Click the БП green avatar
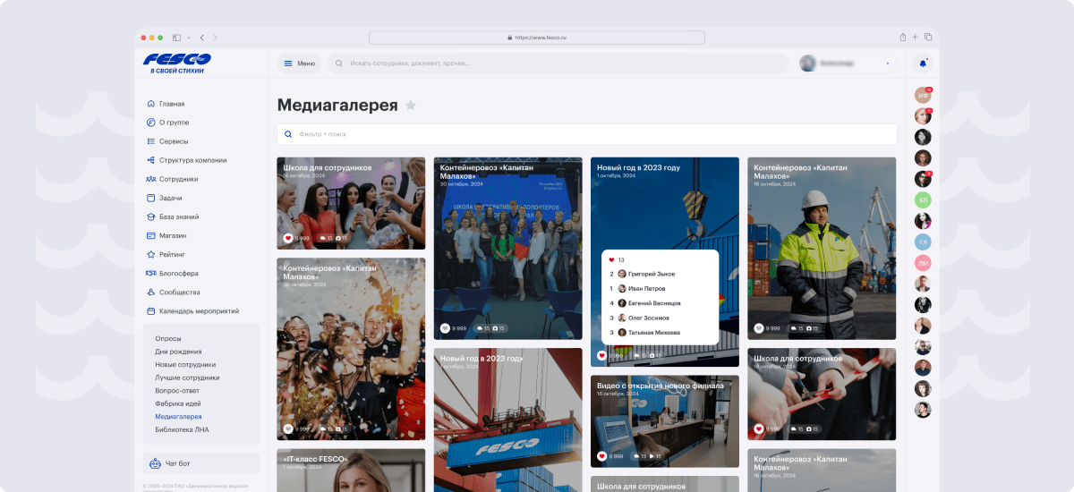 (923, 199)
